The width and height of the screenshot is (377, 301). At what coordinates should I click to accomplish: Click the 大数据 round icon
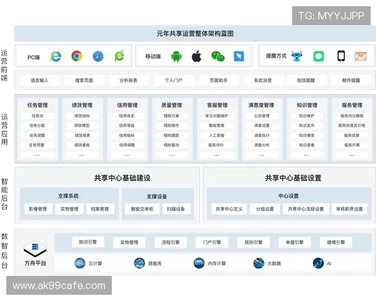tap(259, 263)
